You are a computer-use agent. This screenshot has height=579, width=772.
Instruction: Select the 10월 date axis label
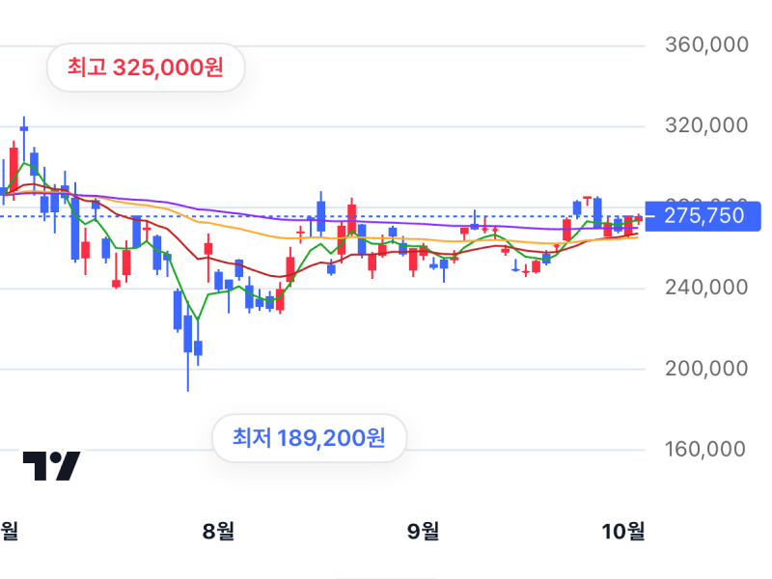tap(623, 532)
